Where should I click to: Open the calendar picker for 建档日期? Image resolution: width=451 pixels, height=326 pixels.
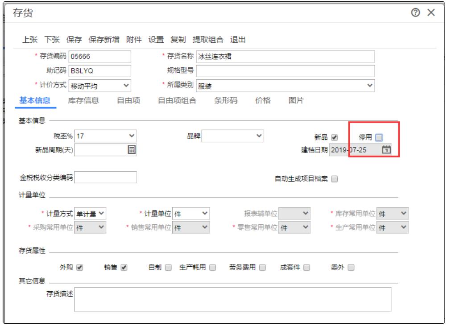[387, 150]
